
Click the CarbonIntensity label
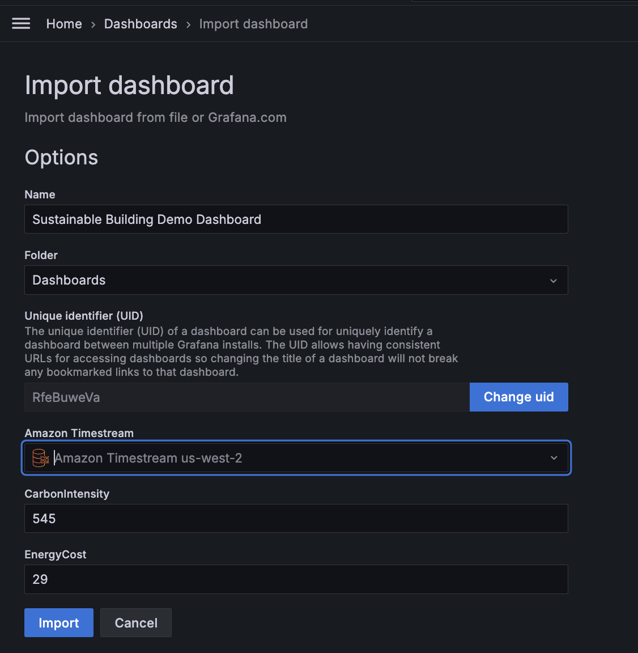(x=67, y=494)
